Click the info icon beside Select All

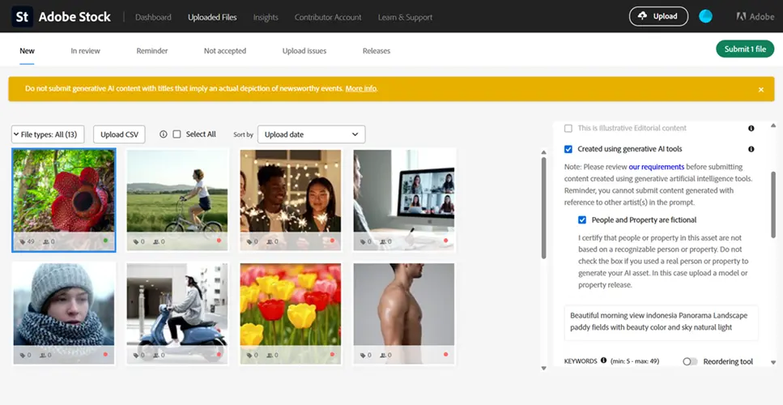(163, 134)
